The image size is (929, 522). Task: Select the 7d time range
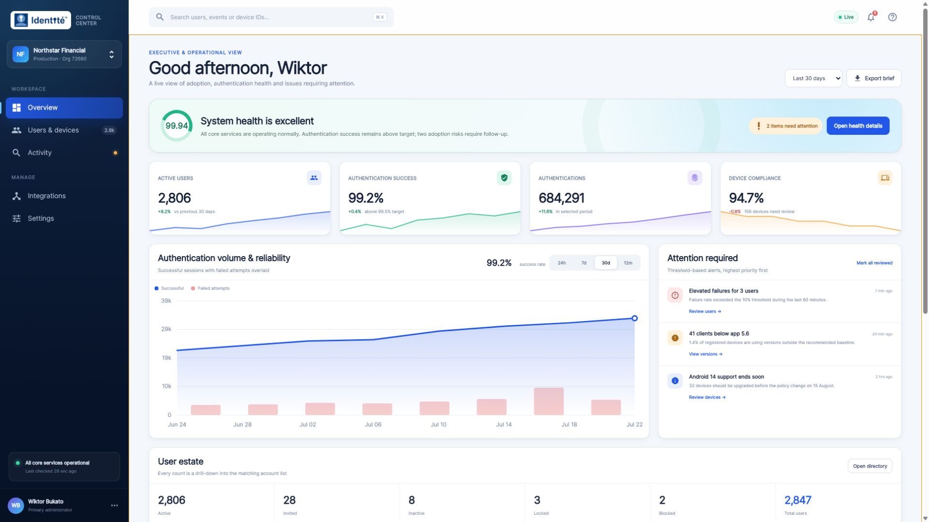584,263
